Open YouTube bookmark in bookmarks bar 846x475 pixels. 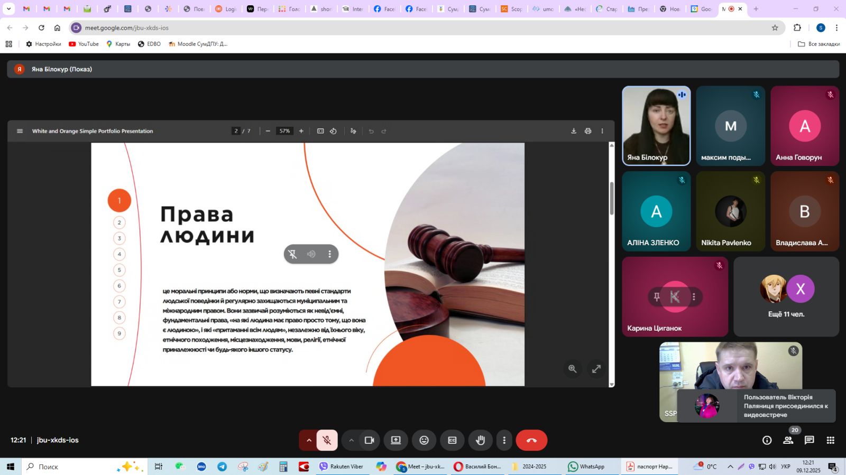click(x=84, y=44)
